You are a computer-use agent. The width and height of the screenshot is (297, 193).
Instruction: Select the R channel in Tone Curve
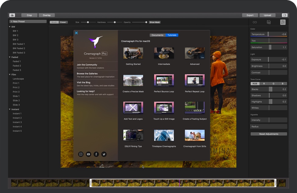pos(264,84)
